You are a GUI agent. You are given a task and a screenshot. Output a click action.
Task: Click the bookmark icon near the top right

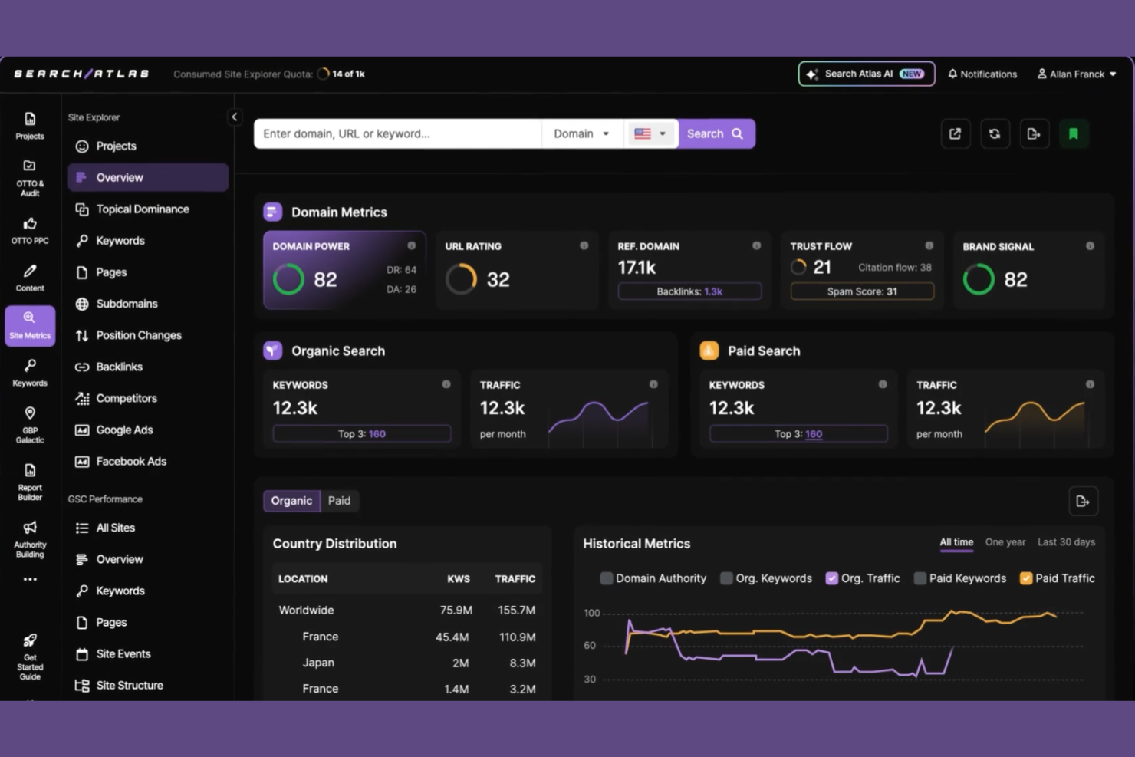pos(1074,133)
